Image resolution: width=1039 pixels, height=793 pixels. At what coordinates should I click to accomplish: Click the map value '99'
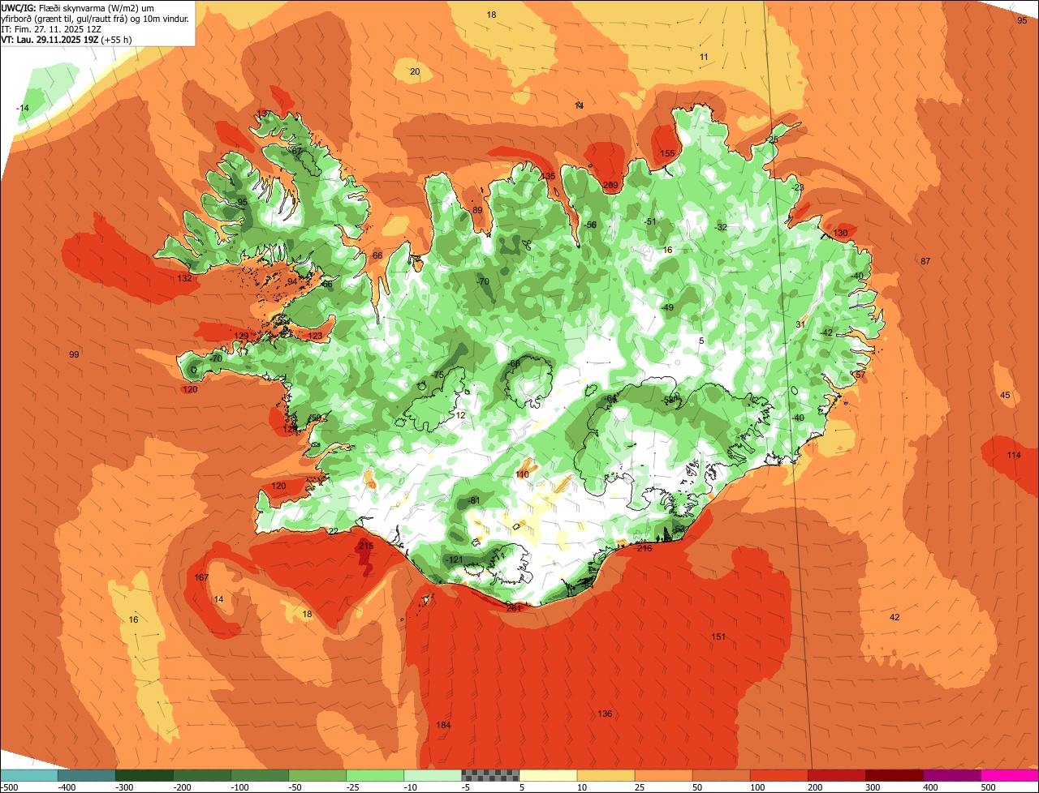tap(74, 354)
